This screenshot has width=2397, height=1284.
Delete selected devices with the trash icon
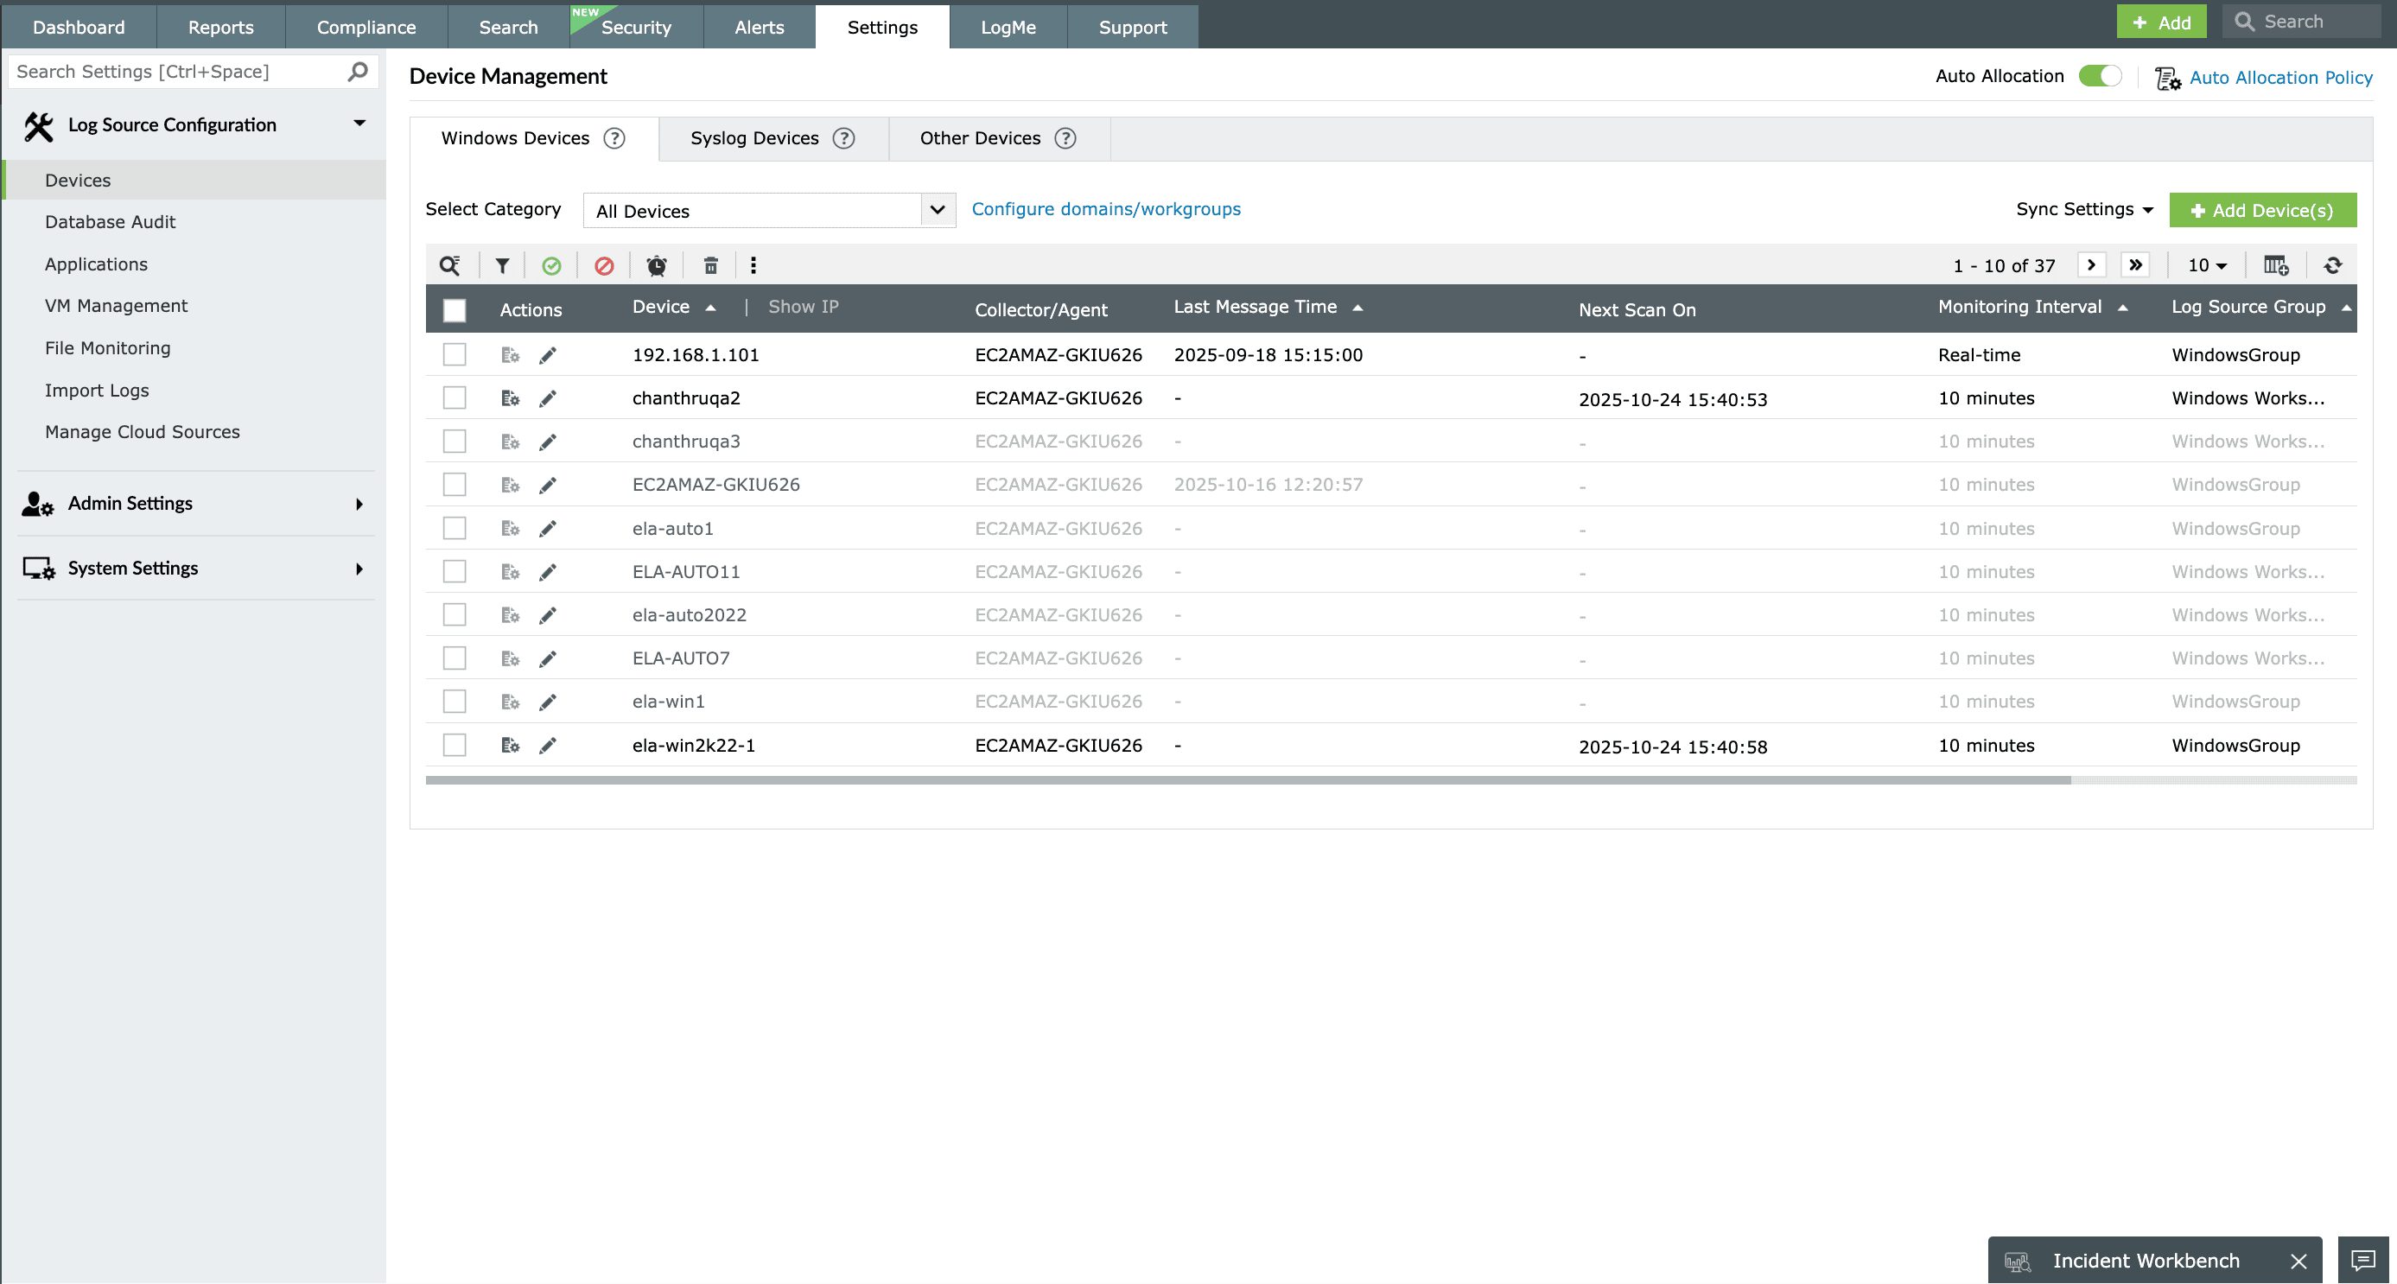(x=710, y=265)
